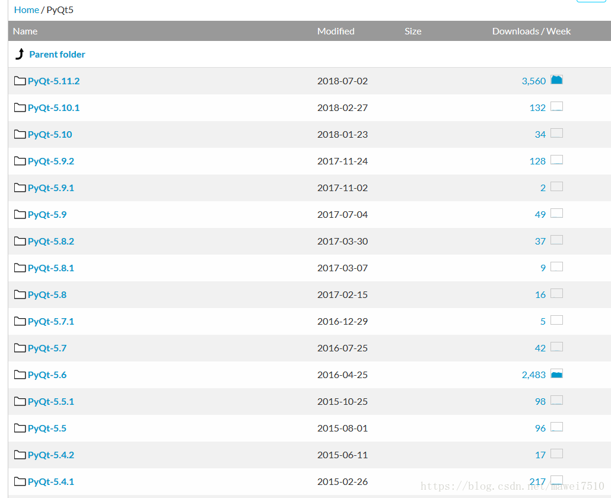Open PyQt-5.9.1 folder link
The height and width of the screenshot is (498, 611).
(51, 188)
